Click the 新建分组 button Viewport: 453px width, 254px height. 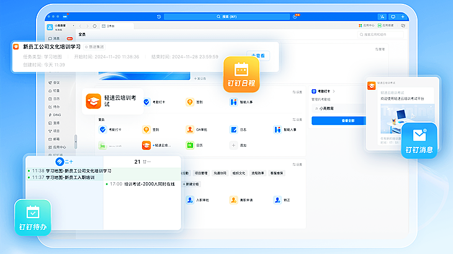191,184
